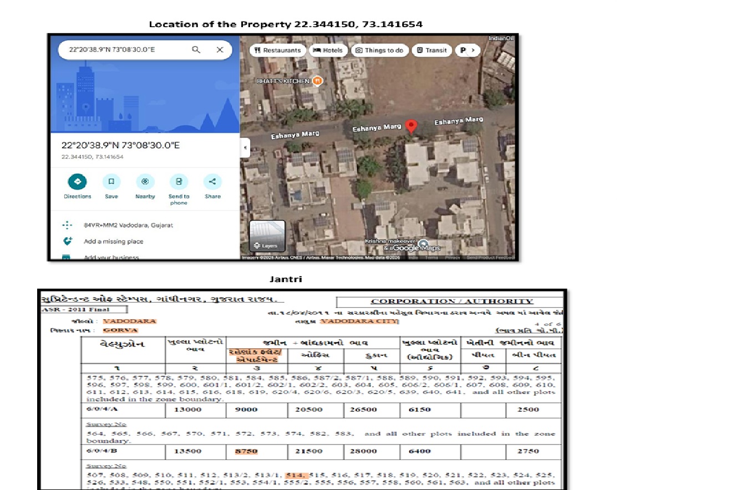The image size is (746, 490).
Task: Select the 9000 residential rate cell
Action: pos(257,411)
